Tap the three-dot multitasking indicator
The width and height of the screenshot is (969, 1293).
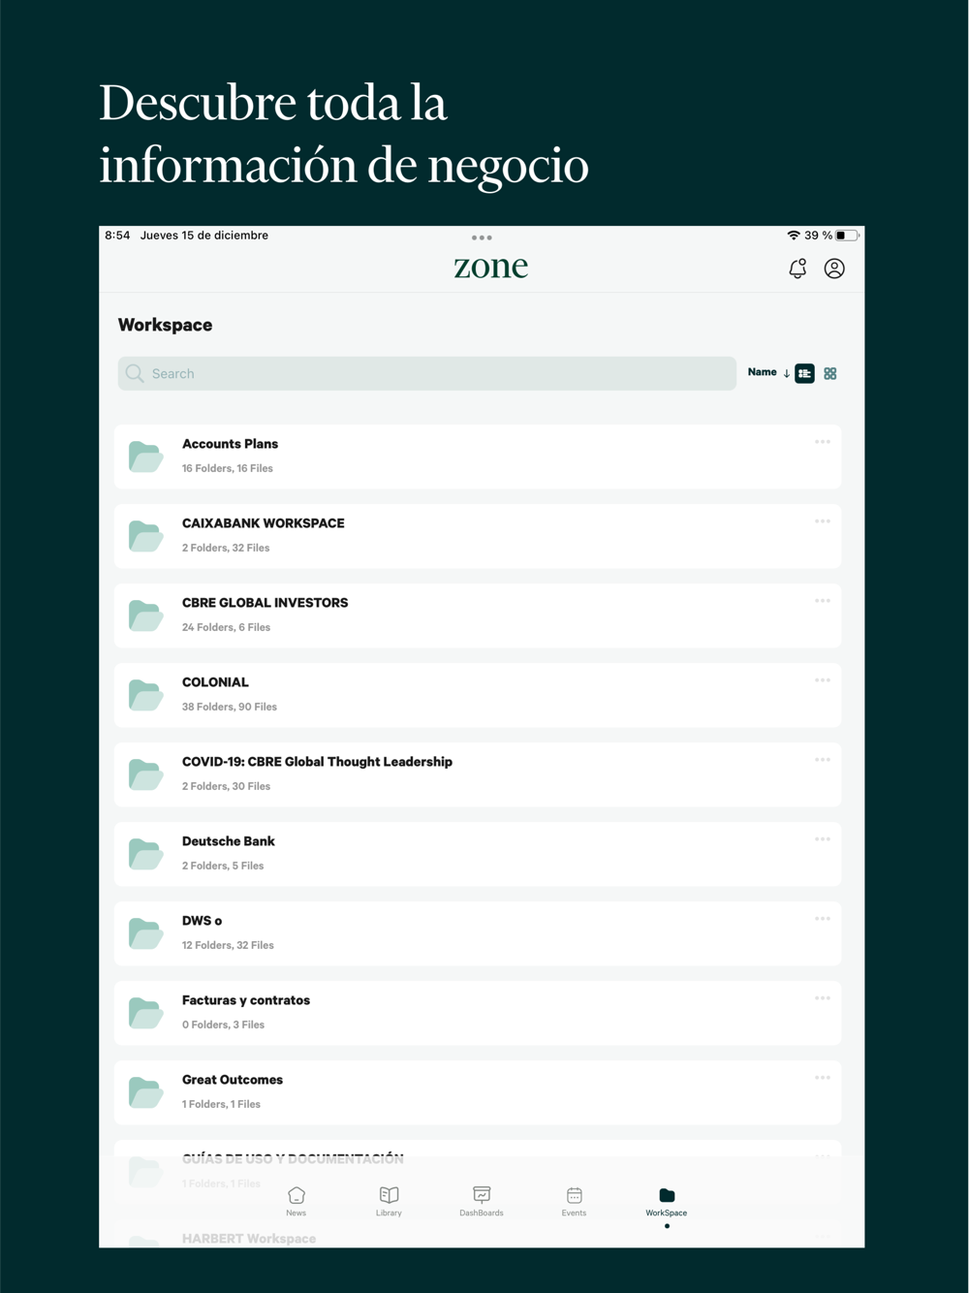[482, 237]
